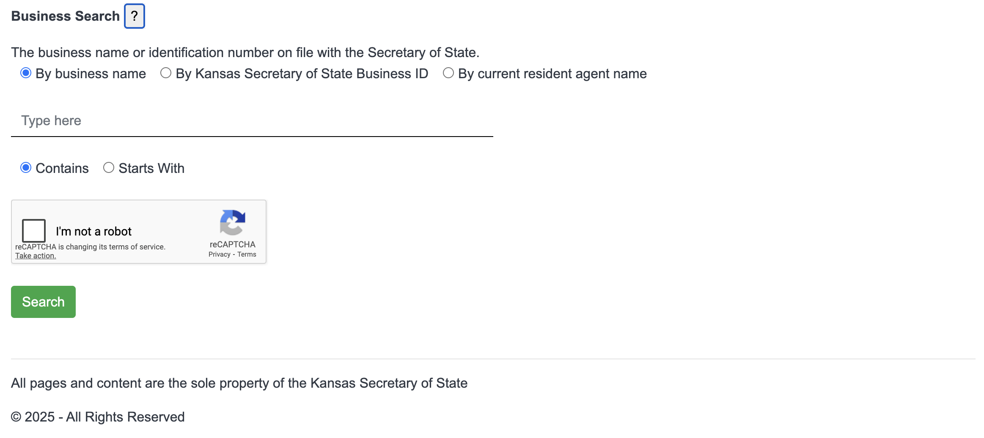Click the reCAPTCHA brand label under logo
The image size is (984, 438).
coord(232,244)
